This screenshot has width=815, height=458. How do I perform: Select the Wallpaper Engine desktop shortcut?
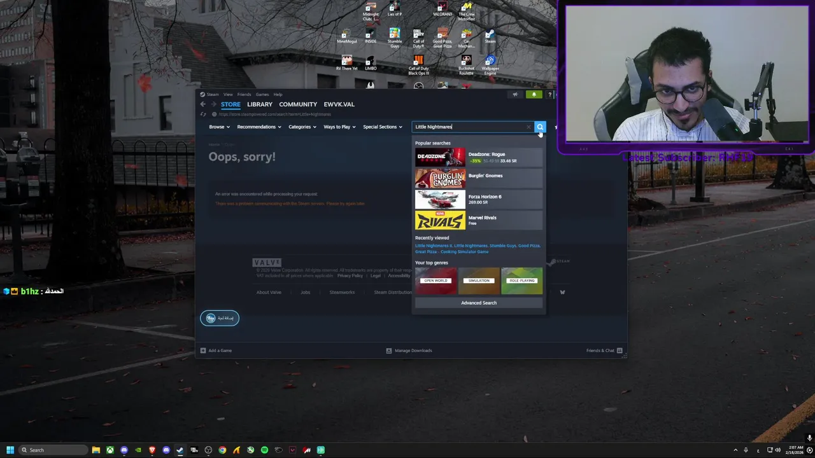point(490,66)
